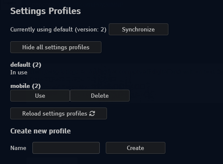
Task: Collapse the settings profiles list
Action: [56, 47]
